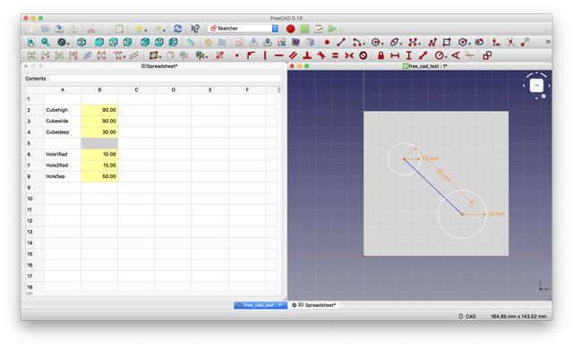Switch to free_cad_test : 1* tab
Image resolution: width=573 pixels, height=348 pixels.
point(261,305)
